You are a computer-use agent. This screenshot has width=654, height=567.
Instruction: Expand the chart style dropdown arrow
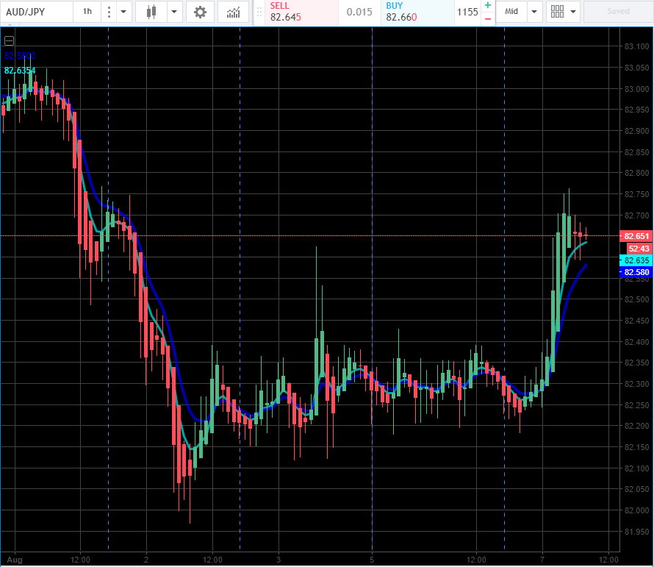tap(174, 12)
